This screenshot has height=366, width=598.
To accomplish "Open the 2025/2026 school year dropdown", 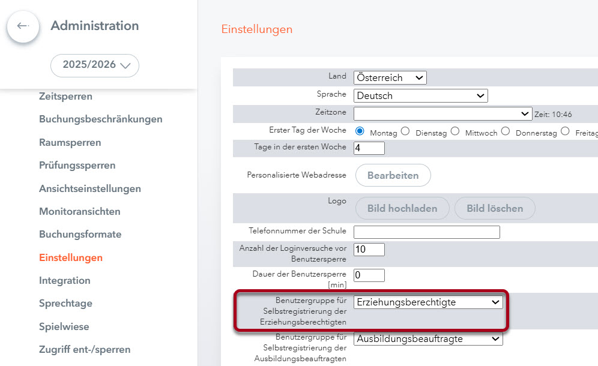I will (94, 65).
